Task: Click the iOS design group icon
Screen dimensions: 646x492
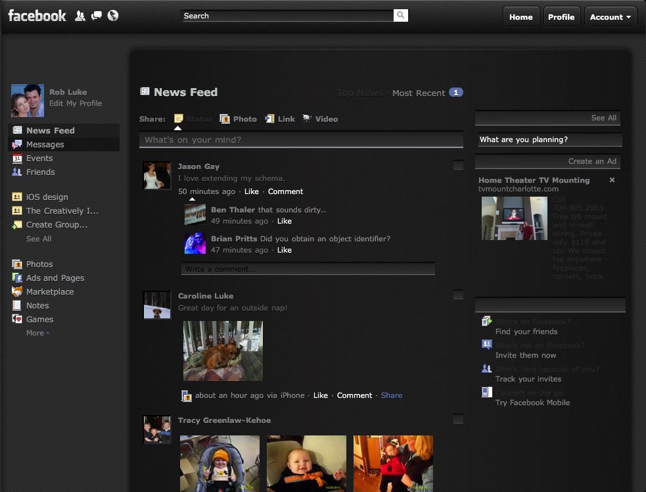Action: click(x=17, y=197)
